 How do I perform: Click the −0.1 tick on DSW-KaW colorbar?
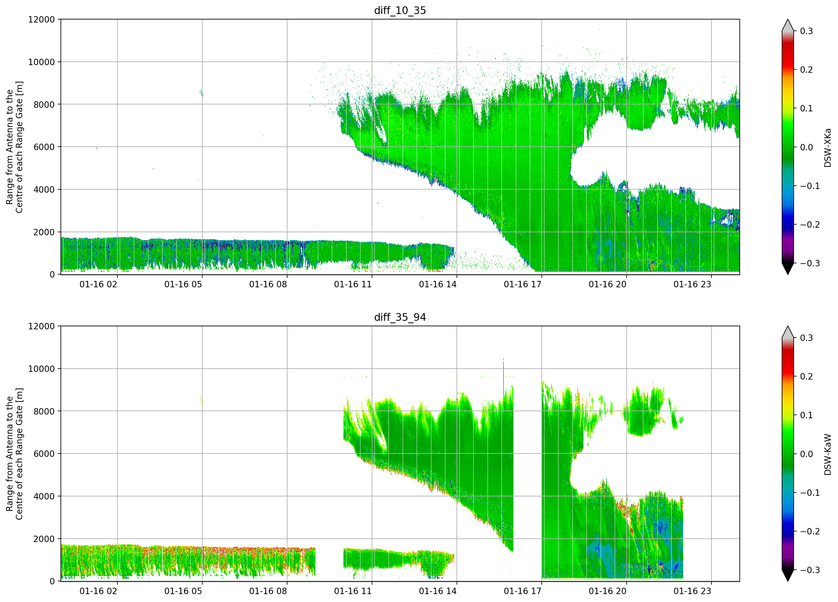pyautogui.click(x=810, y=493)
